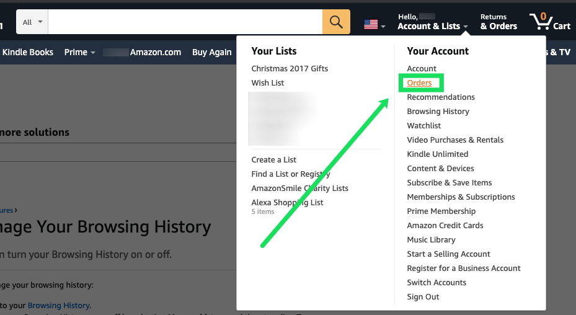Viewport: 576px width, 315px height.
Task: Click Buy Again in navigation bar
Action: [211, 52]
